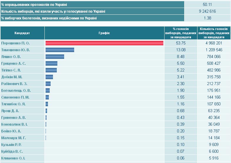Click on Рабінович В. З. name
This screenshot has width=231, height=163.
pyautogui.click(x=14, y=84)
